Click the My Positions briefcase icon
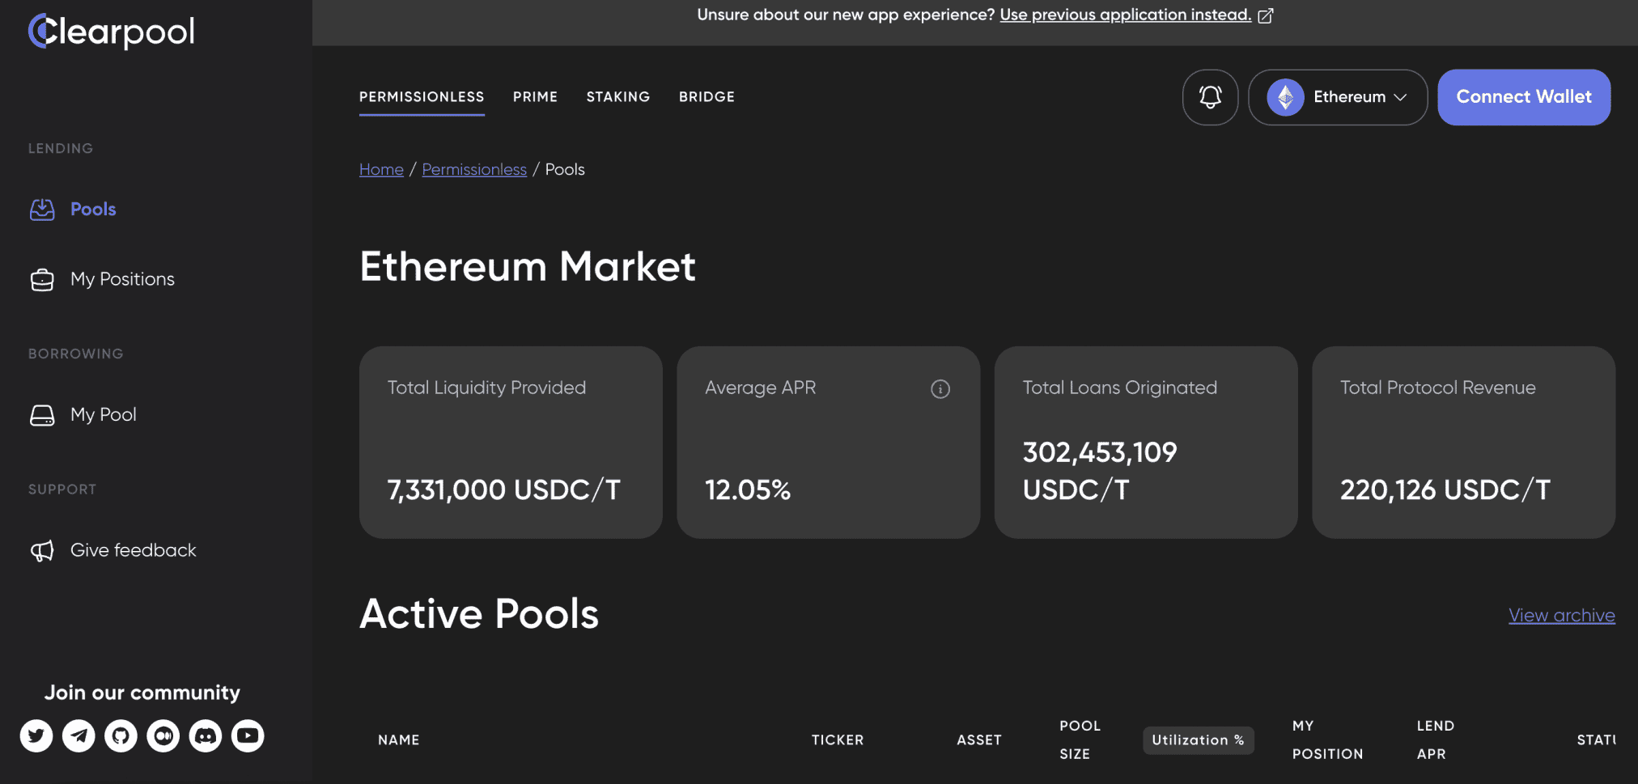 point(42,280)
